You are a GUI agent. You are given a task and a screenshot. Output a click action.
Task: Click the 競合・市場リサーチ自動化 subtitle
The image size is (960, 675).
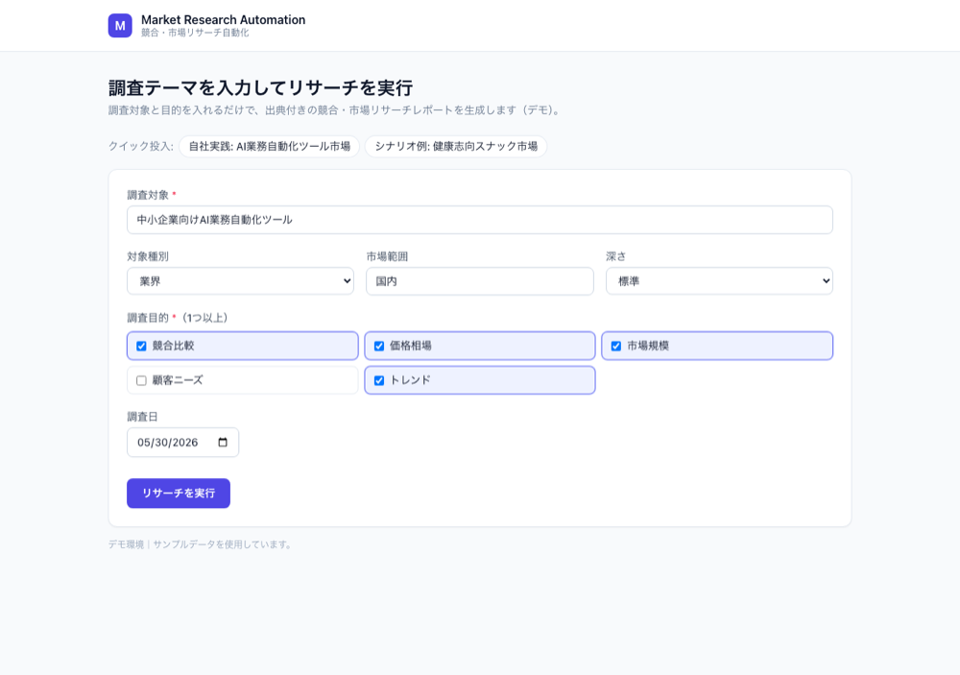(195, 33)
